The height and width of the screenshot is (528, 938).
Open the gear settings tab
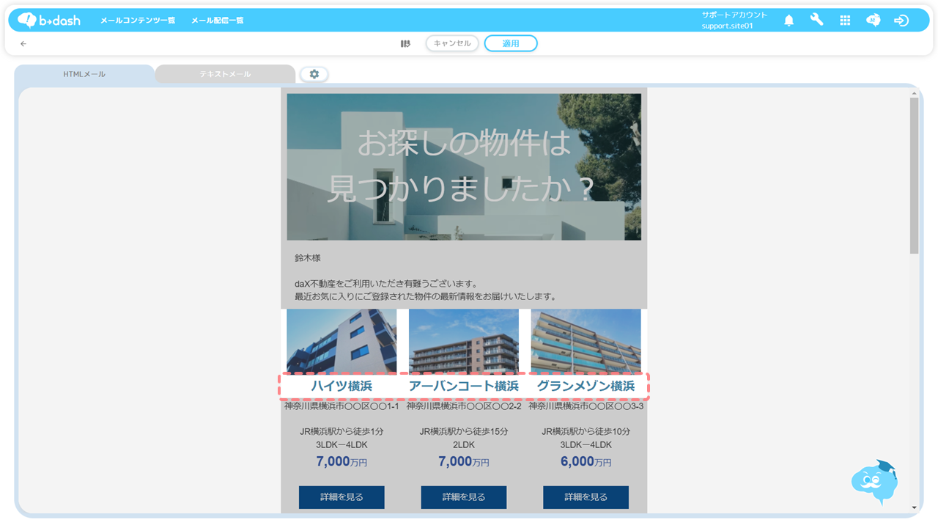pyautogui.click(x=314, y=74)
